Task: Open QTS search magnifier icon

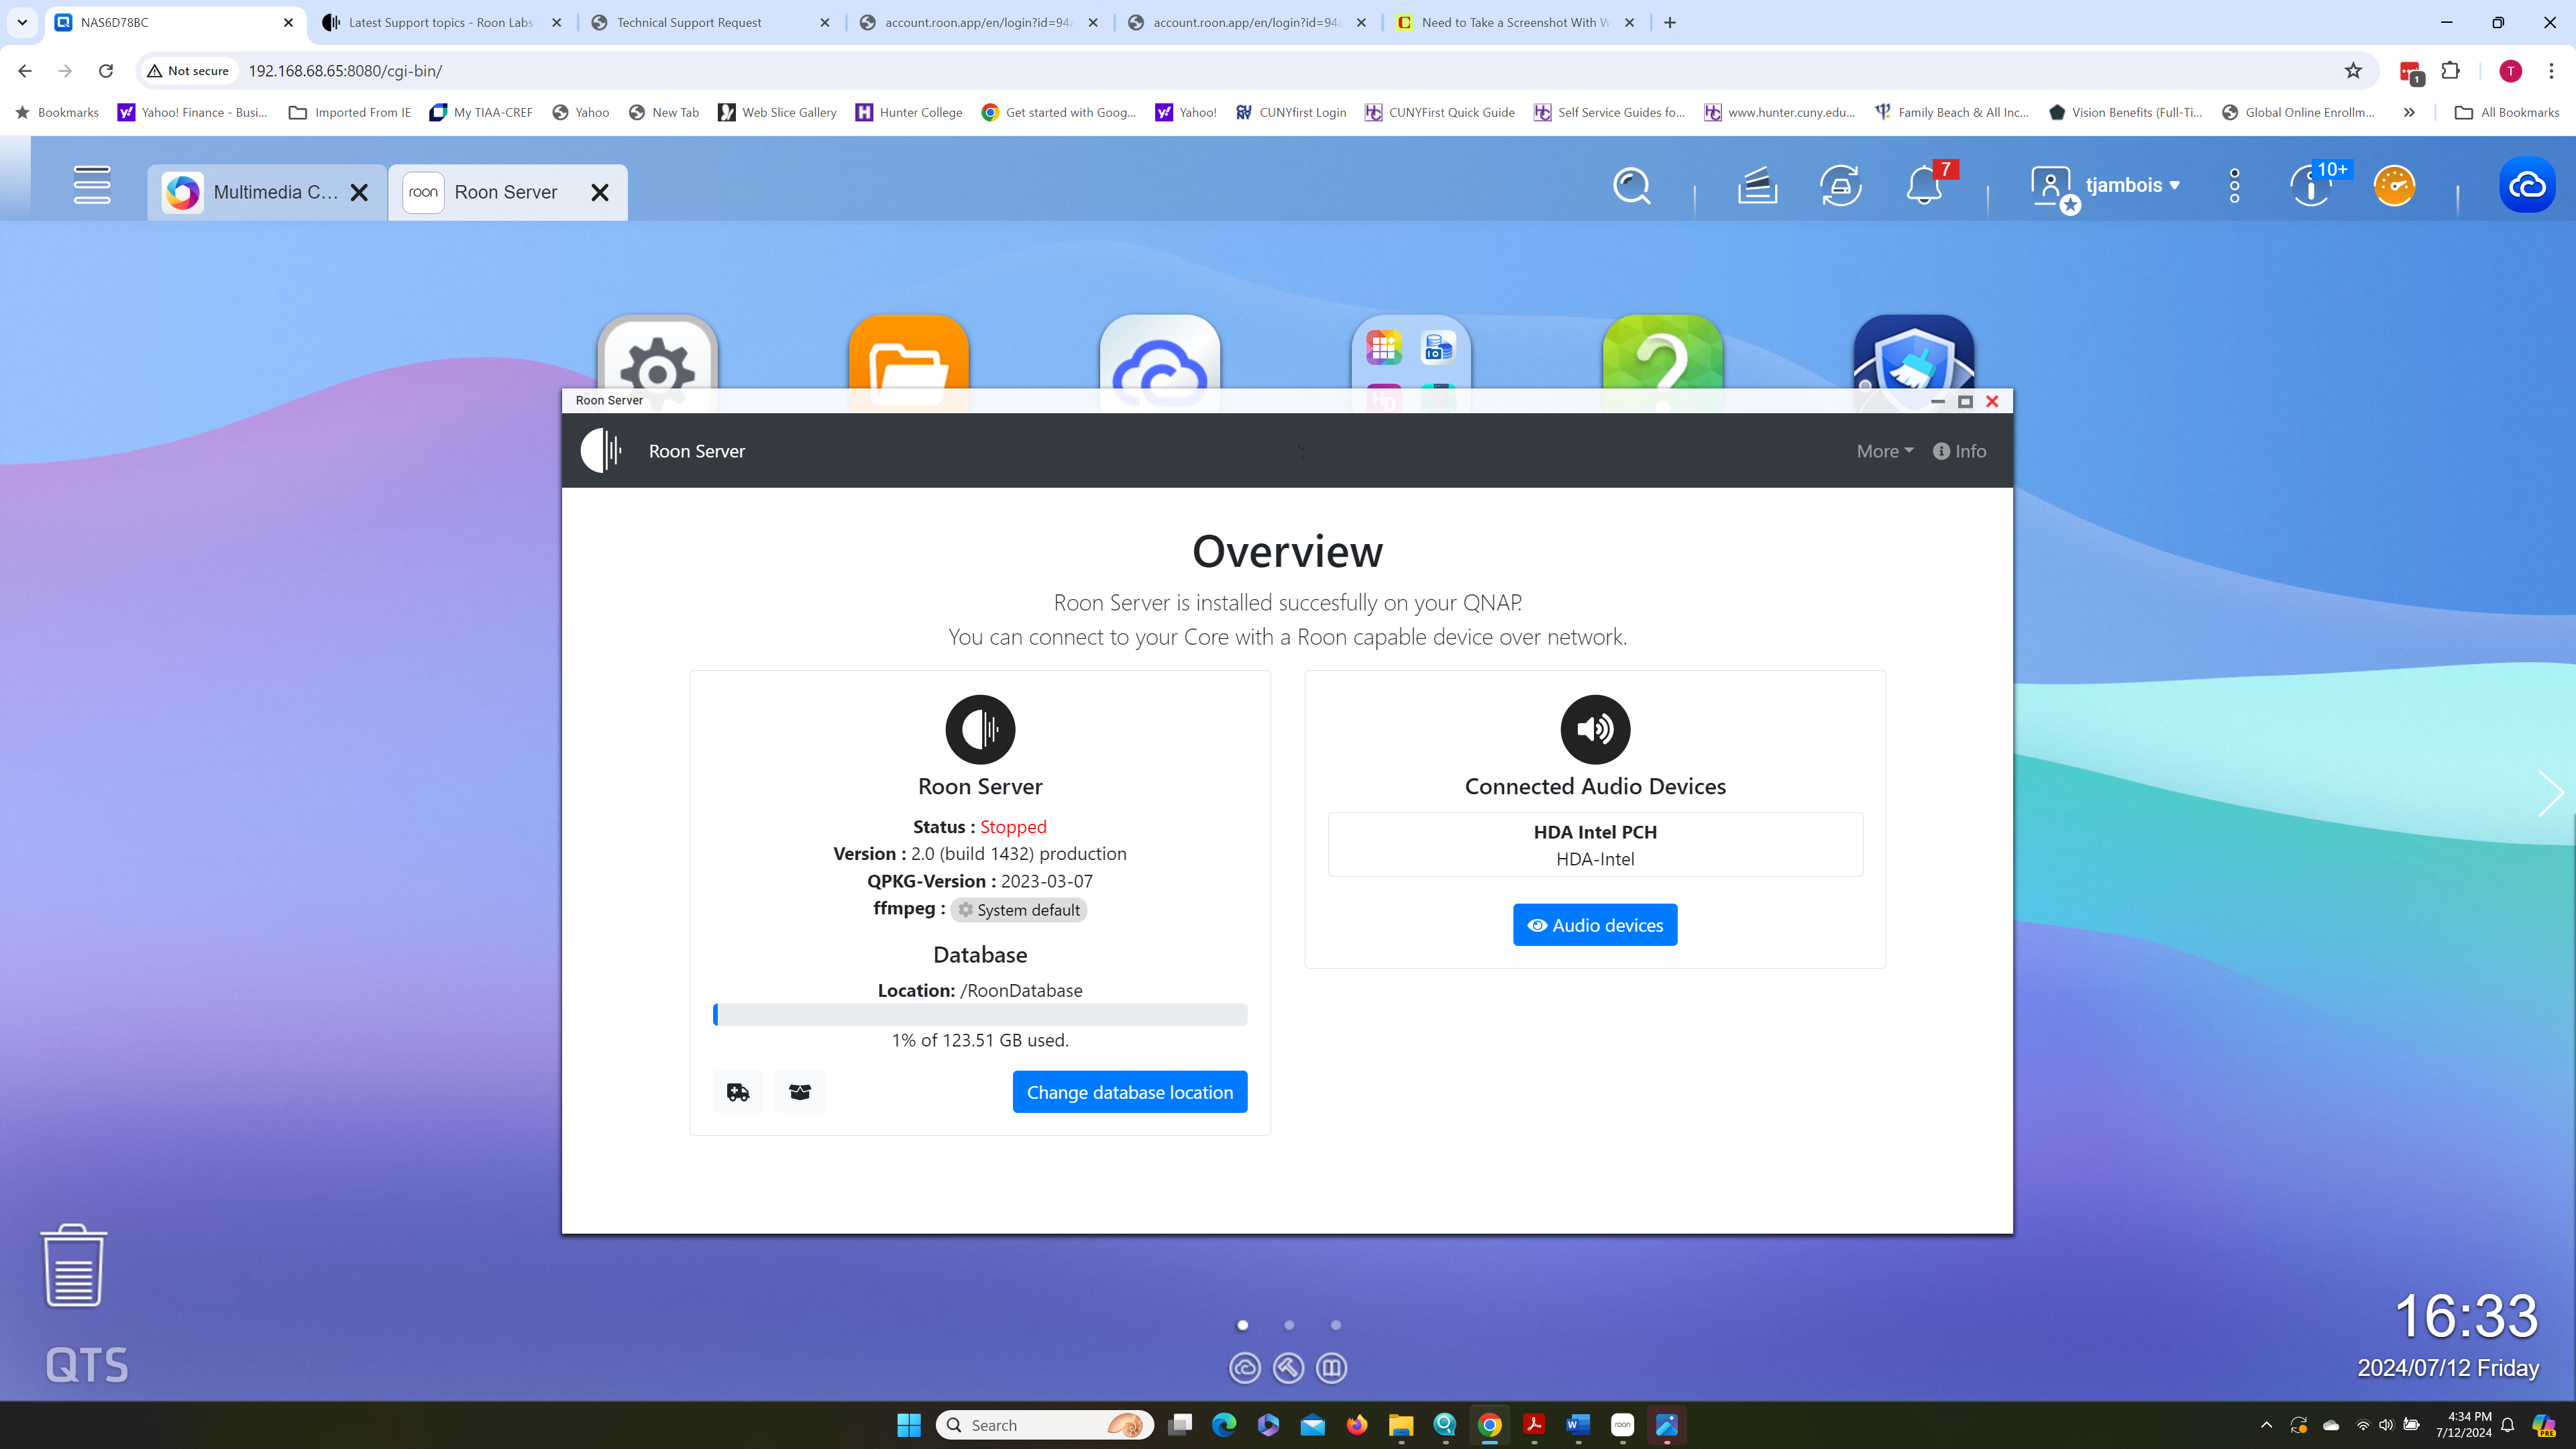Action: 1631,186
